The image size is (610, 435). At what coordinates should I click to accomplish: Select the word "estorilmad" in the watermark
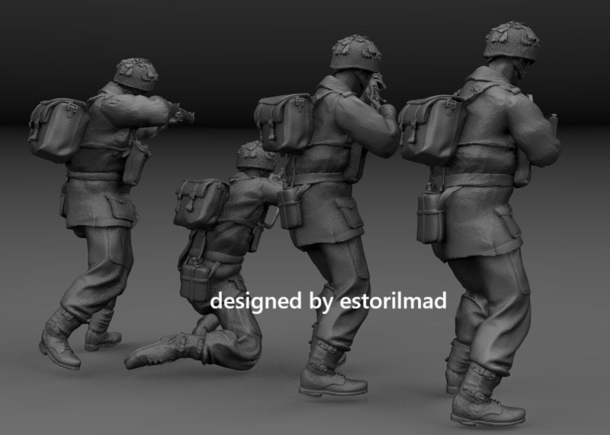coord(393,301)
